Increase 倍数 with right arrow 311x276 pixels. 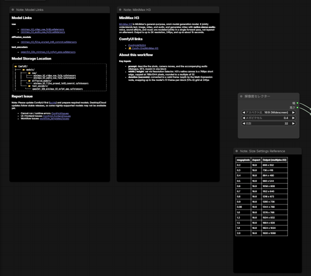click(x=293, y=123)
